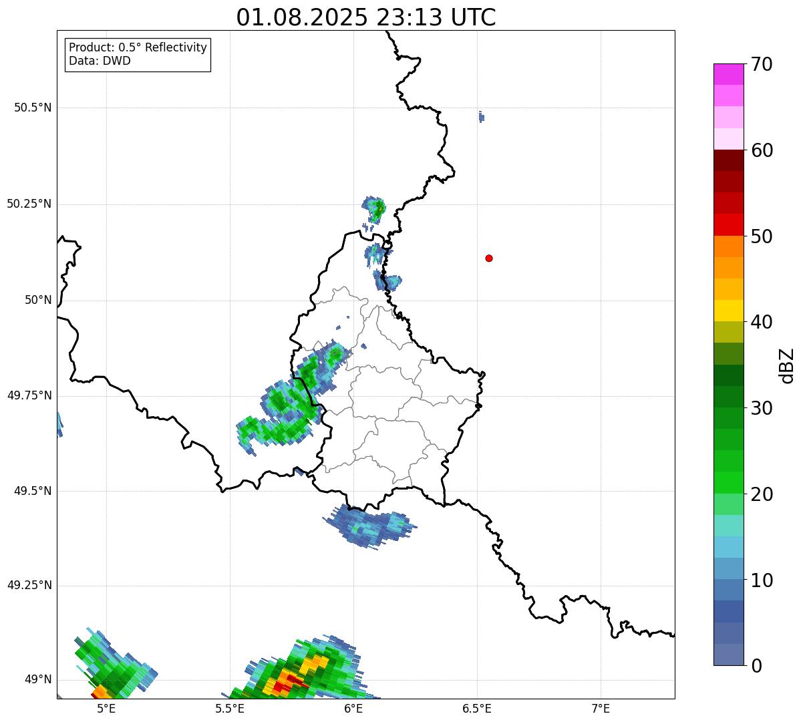803x722 pixels.
Task: Click the 49.25°N latitude label
Action: coord(29,586)
